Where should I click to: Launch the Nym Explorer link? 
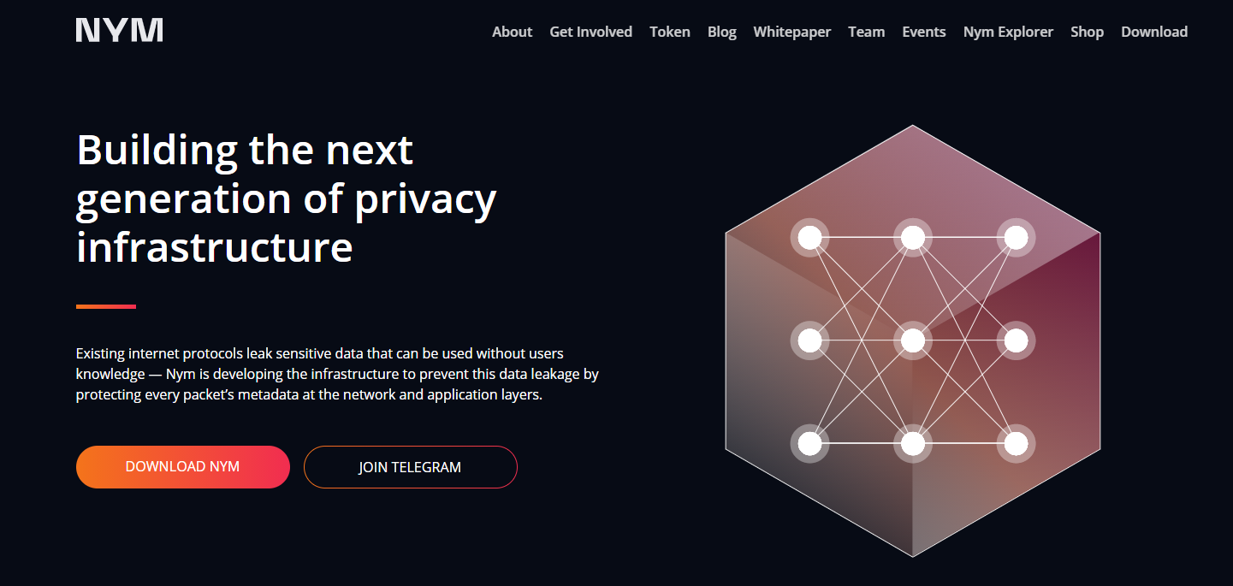(1008, 32)
